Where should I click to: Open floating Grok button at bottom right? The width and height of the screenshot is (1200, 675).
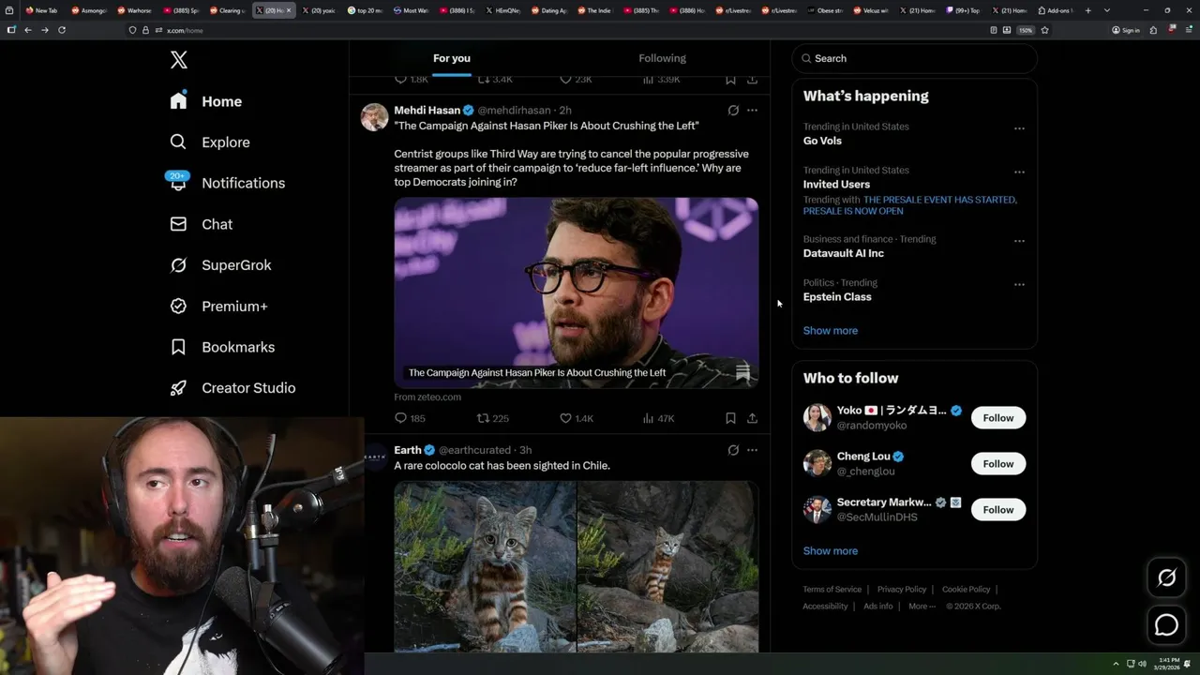[x=1166, y=578]
